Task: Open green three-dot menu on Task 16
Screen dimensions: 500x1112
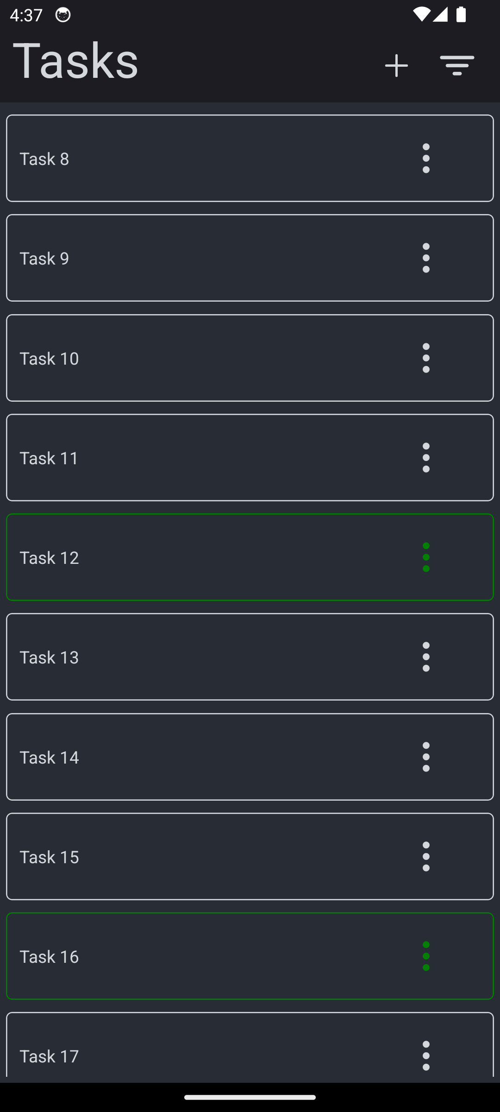Action: [426, 956]
